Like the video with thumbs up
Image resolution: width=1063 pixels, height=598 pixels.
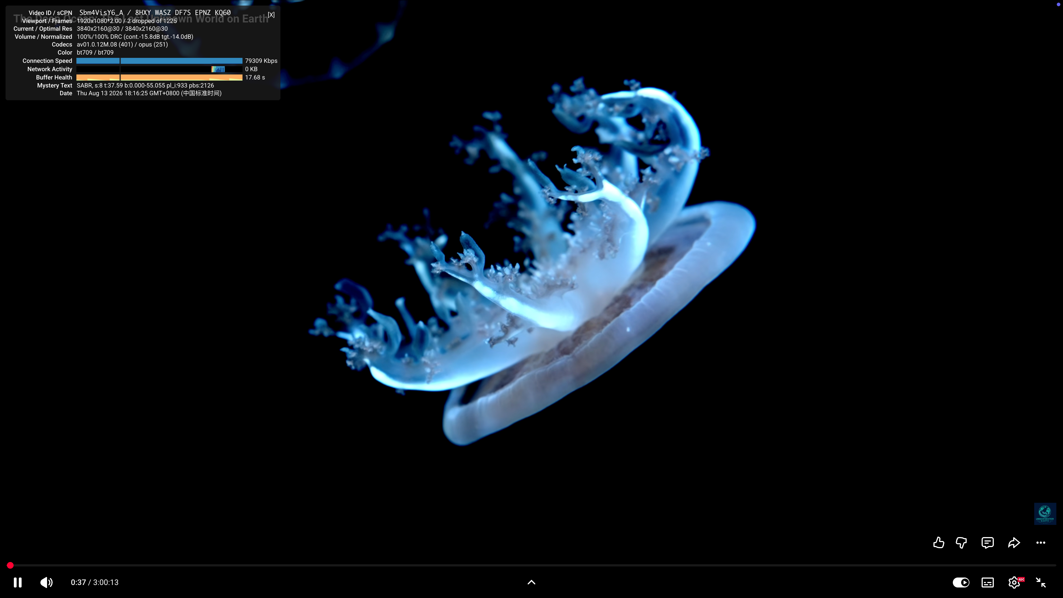(x=938, y=542)
